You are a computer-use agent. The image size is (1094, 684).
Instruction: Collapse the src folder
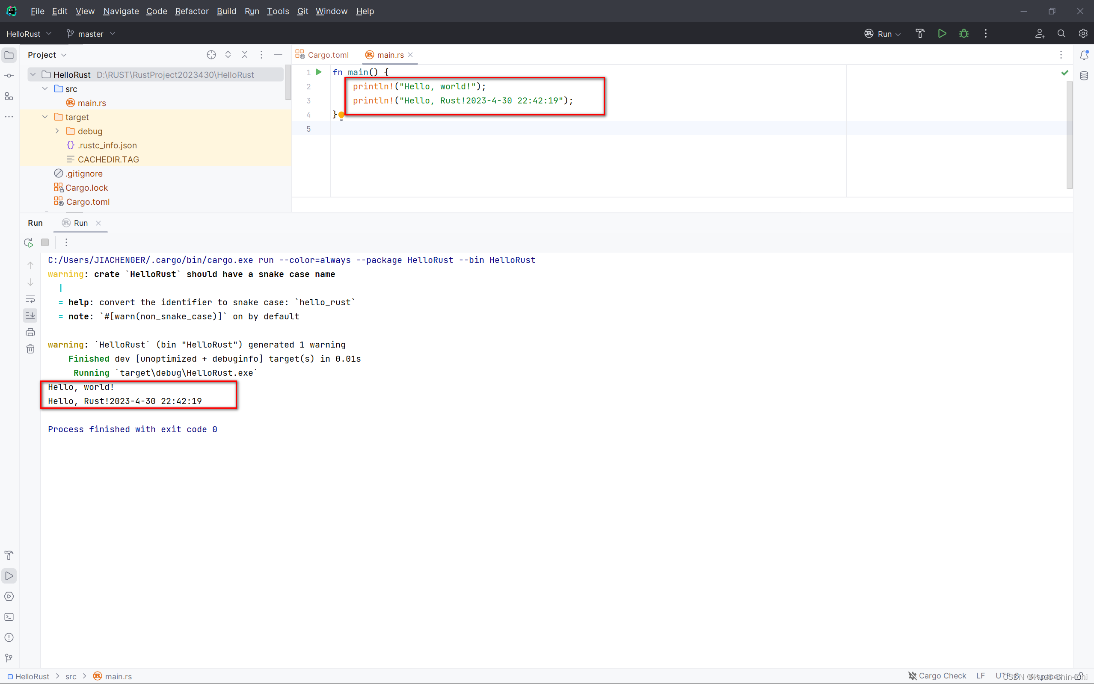45,88
